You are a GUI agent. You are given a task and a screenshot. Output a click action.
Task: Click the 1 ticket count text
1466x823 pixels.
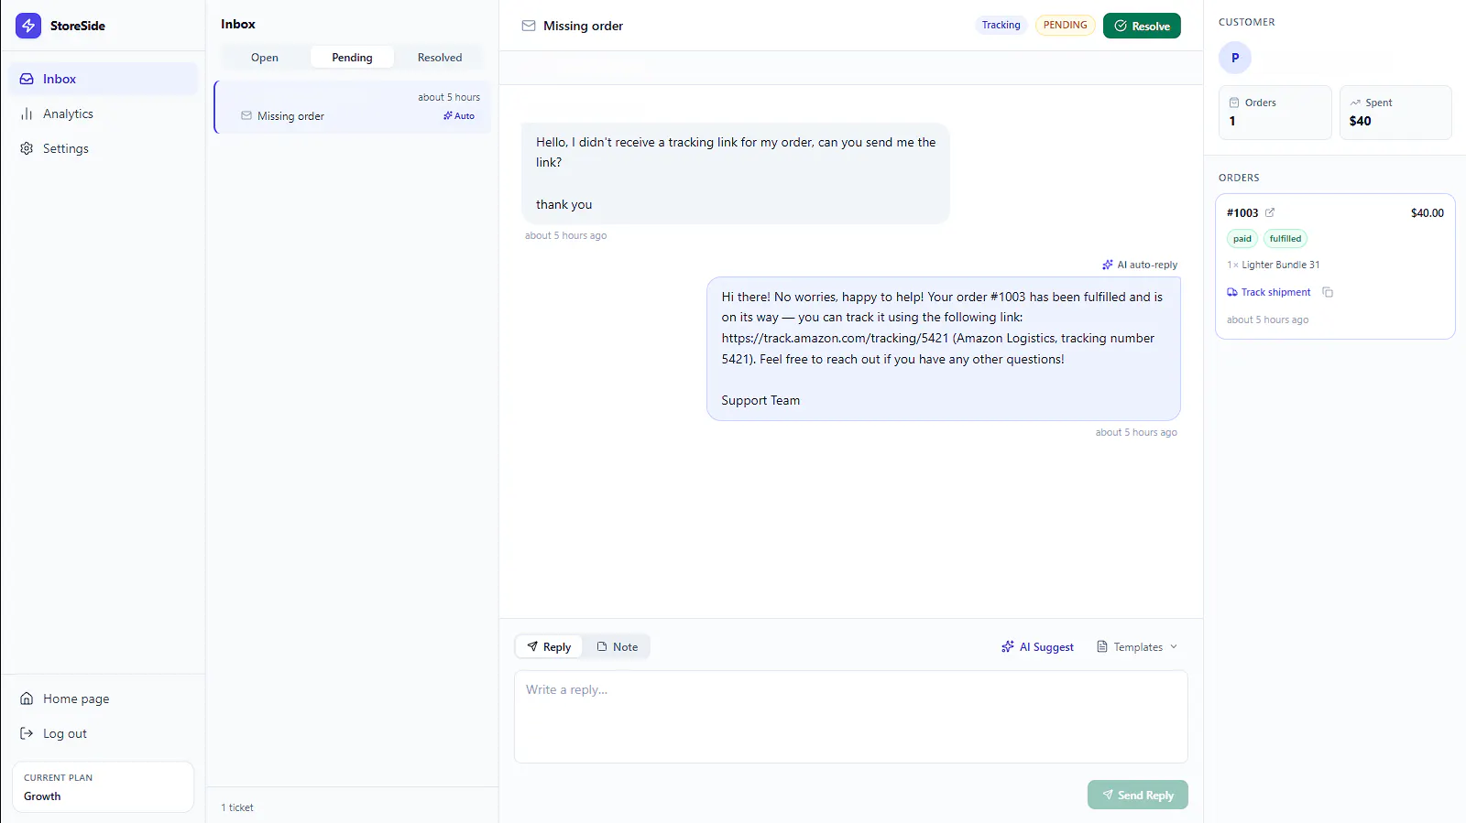(237, 807)
